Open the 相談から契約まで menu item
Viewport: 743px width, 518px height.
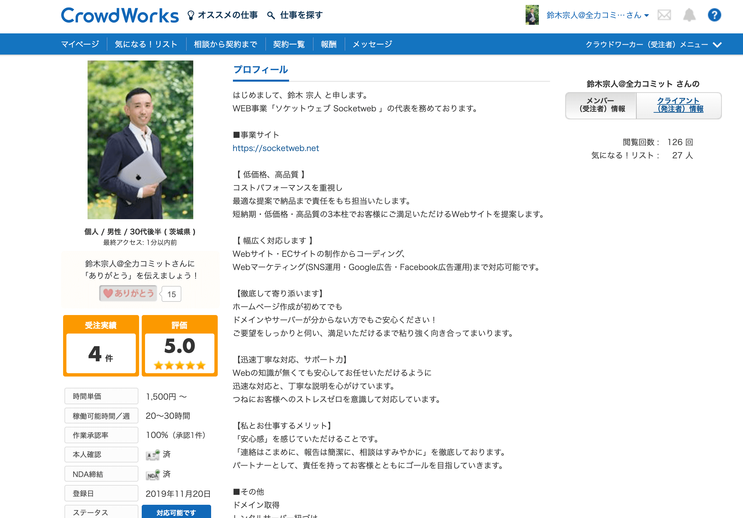tap(226, 44)
